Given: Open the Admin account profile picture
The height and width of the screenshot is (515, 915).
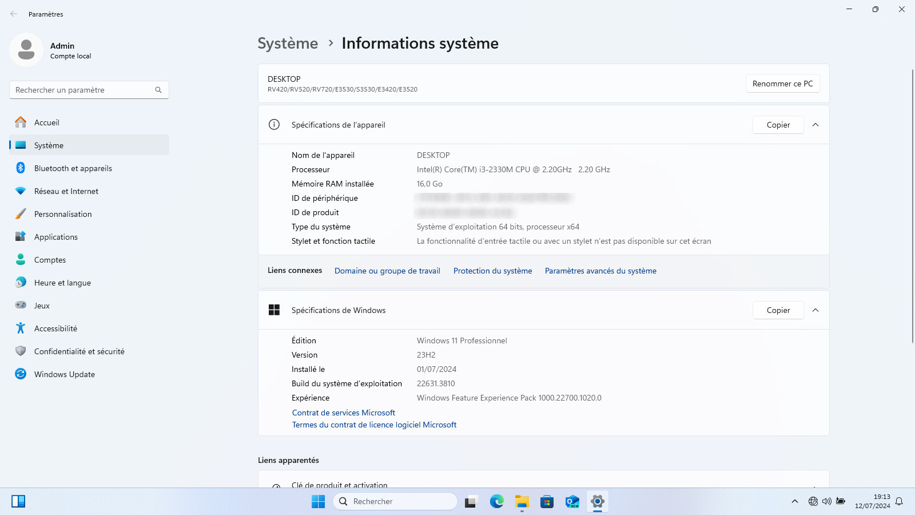Looking at the screenshot, I should (26, 50).
